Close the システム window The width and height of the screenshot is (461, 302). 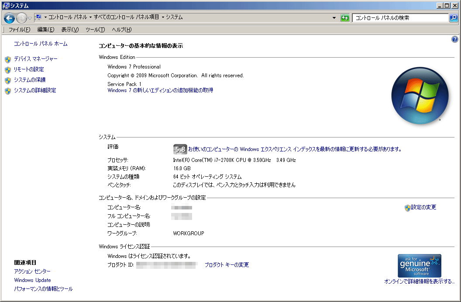[x=454, y=6]
